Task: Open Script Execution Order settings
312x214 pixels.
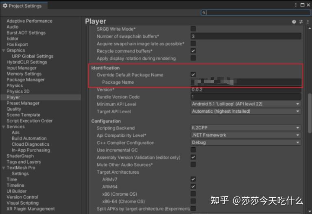Action: point(29,121)
